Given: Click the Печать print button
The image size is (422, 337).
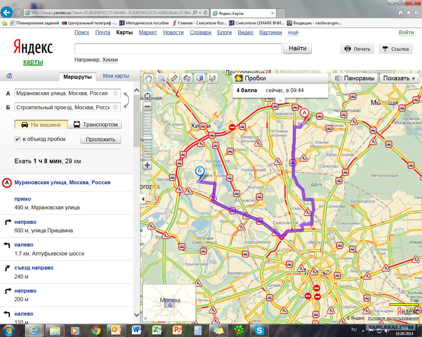Looking at the screenshot, I should pos(358,49).
